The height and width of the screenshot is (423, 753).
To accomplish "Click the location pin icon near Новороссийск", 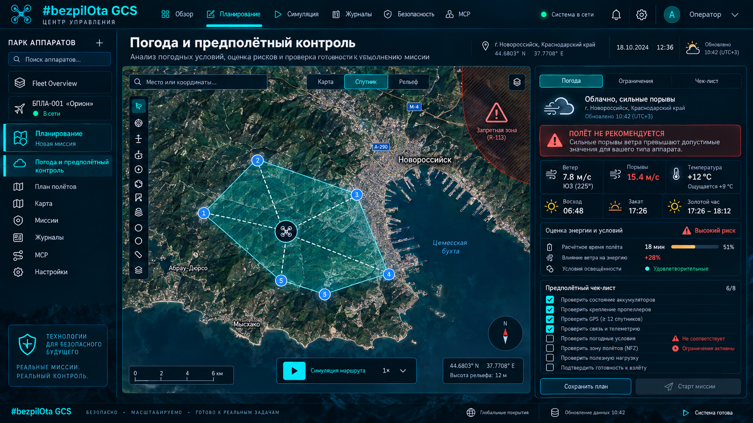I will (x=485, y=46).
